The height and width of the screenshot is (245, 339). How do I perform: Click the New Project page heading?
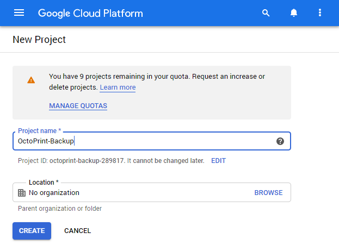[x=39, y=40]
